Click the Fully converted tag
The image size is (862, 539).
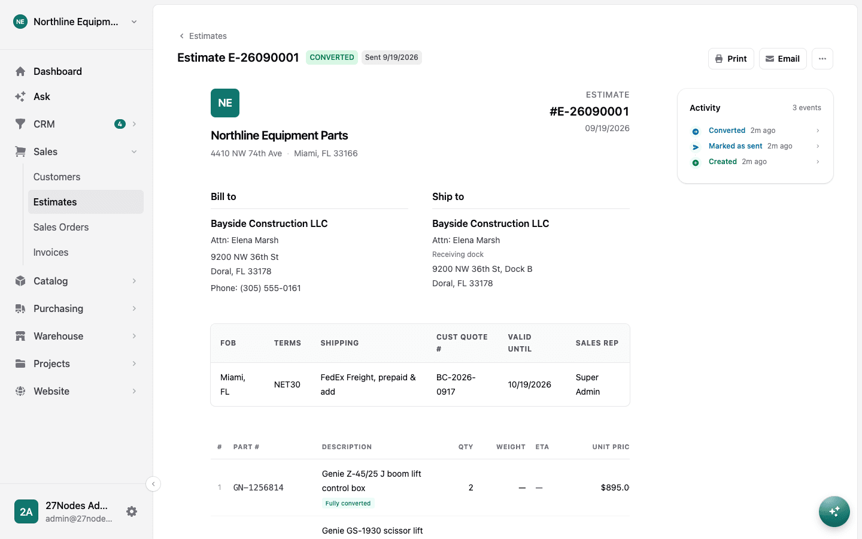click(348, 503)
